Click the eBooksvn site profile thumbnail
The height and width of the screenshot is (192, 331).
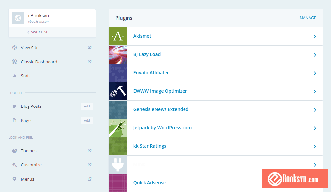[x=18, y=18]
